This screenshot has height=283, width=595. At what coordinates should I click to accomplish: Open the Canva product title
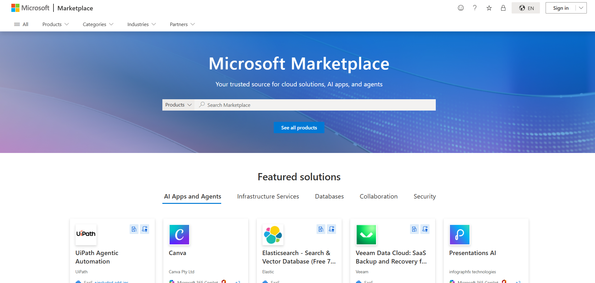tap(177, 253)
